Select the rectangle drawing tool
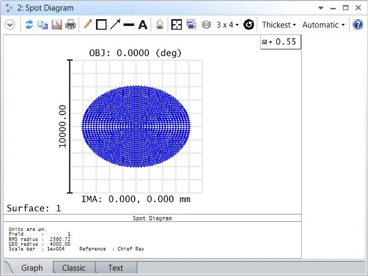Image resolution: width=368 pixels, height=276 pixels. click(101, 25)
